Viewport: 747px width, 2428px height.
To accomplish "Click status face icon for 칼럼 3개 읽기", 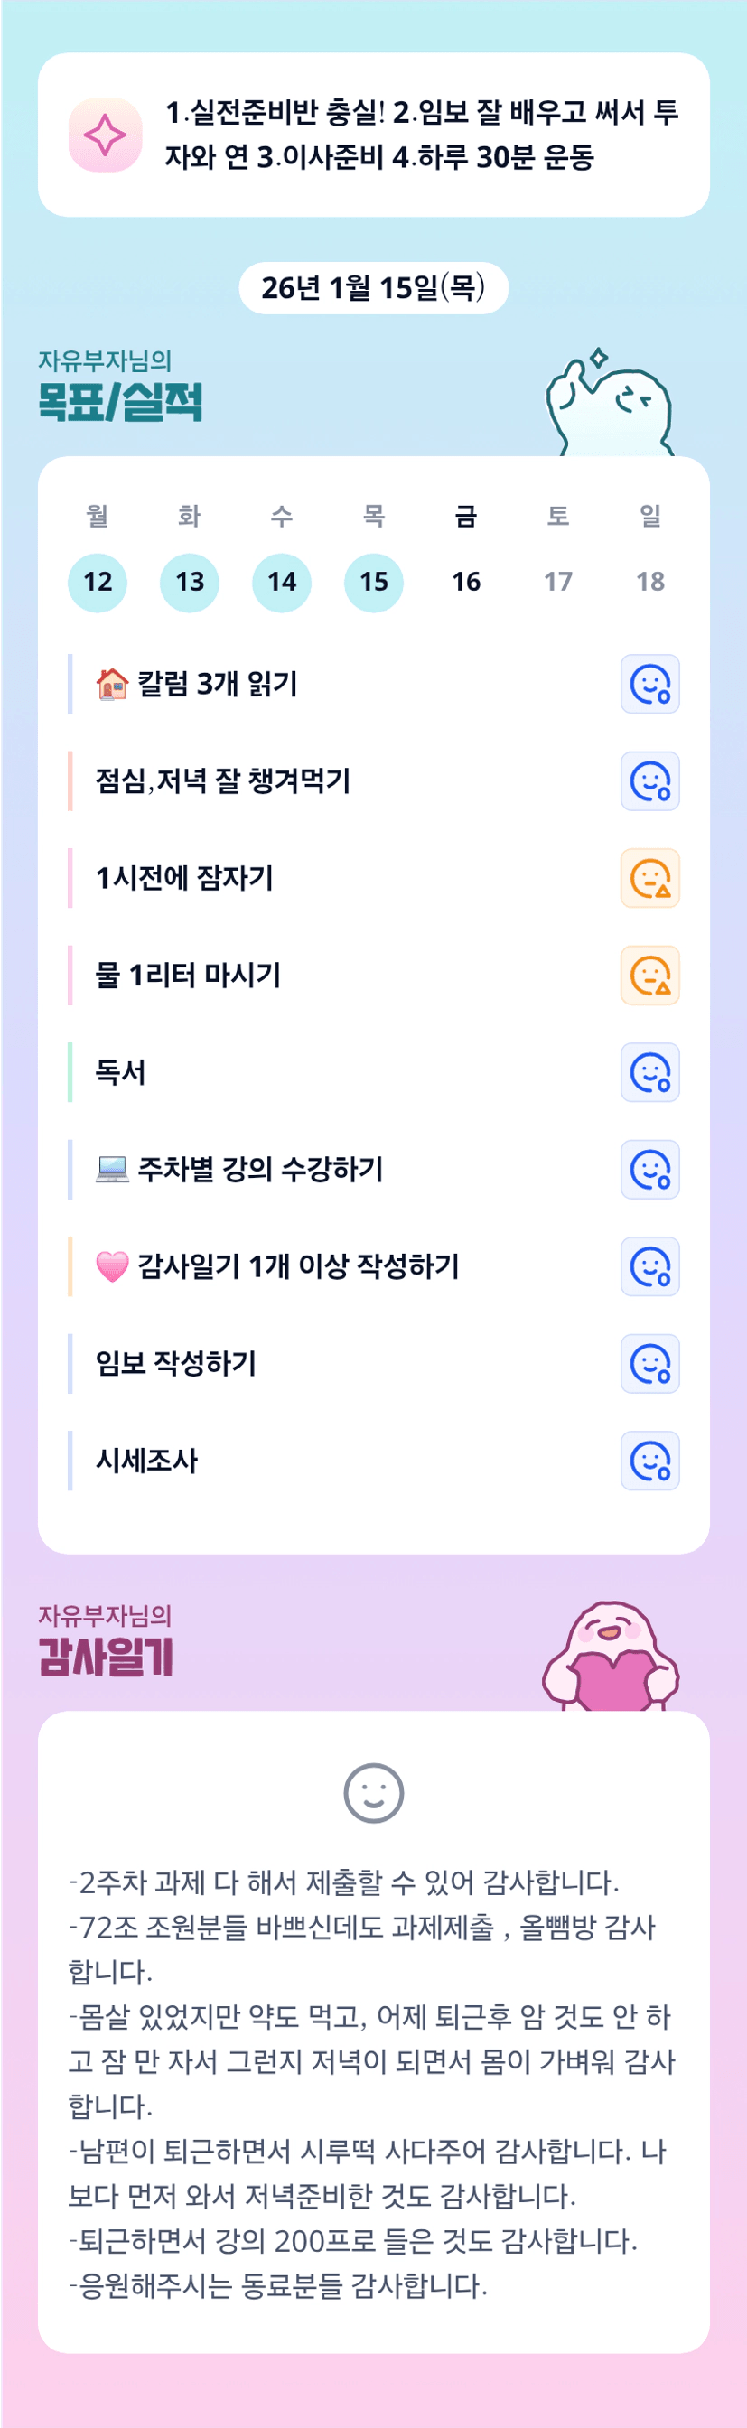I will [x=650, y=685].
